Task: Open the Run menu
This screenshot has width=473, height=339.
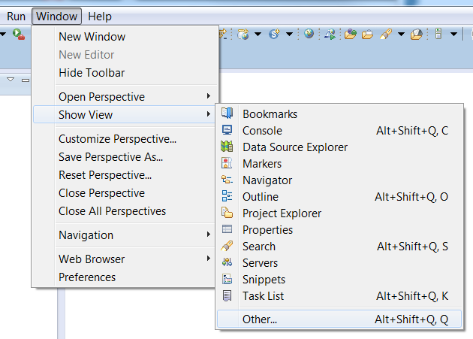Action: [17, 16]
